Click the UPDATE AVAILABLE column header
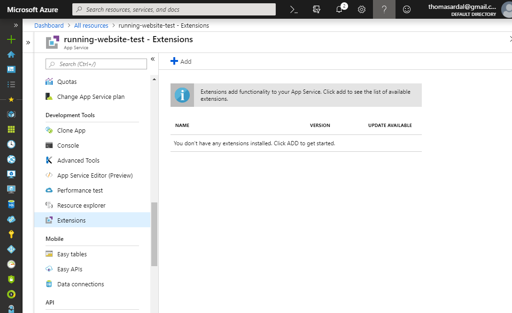The height and width of the screenshot is (313, 512). pos(390,126)
